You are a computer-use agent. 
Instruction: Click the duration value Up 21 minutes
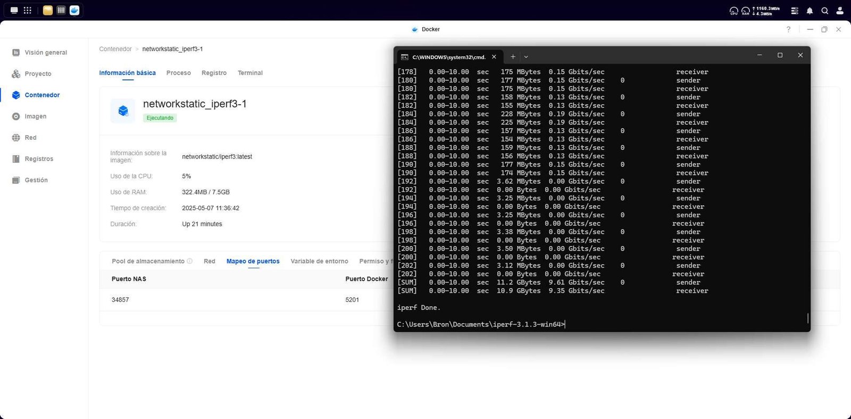202,224
